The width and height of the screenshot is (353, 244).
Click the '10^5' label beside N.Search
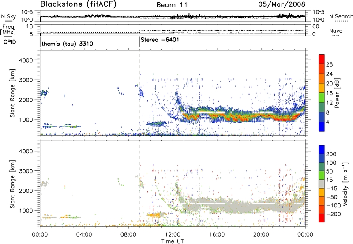click(x=319, y=12)
